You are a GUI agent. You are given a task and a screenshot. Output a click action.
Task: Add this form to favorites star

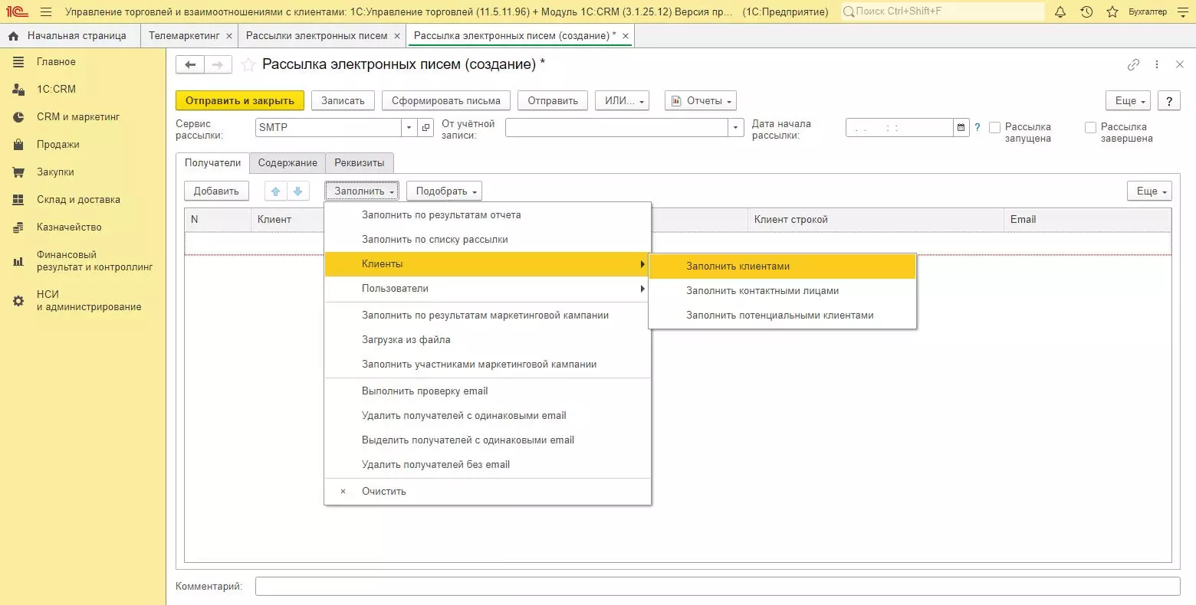[x=248, y=65]
